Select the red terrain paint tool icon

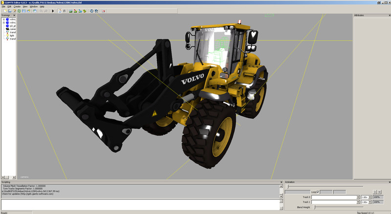click(75, 11)
